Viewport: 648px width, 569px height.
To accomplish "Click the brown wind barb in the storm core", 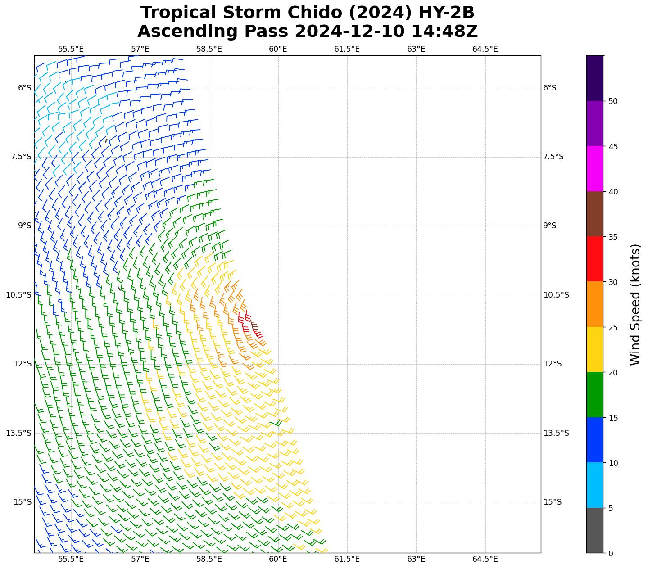I will [254, 325].
